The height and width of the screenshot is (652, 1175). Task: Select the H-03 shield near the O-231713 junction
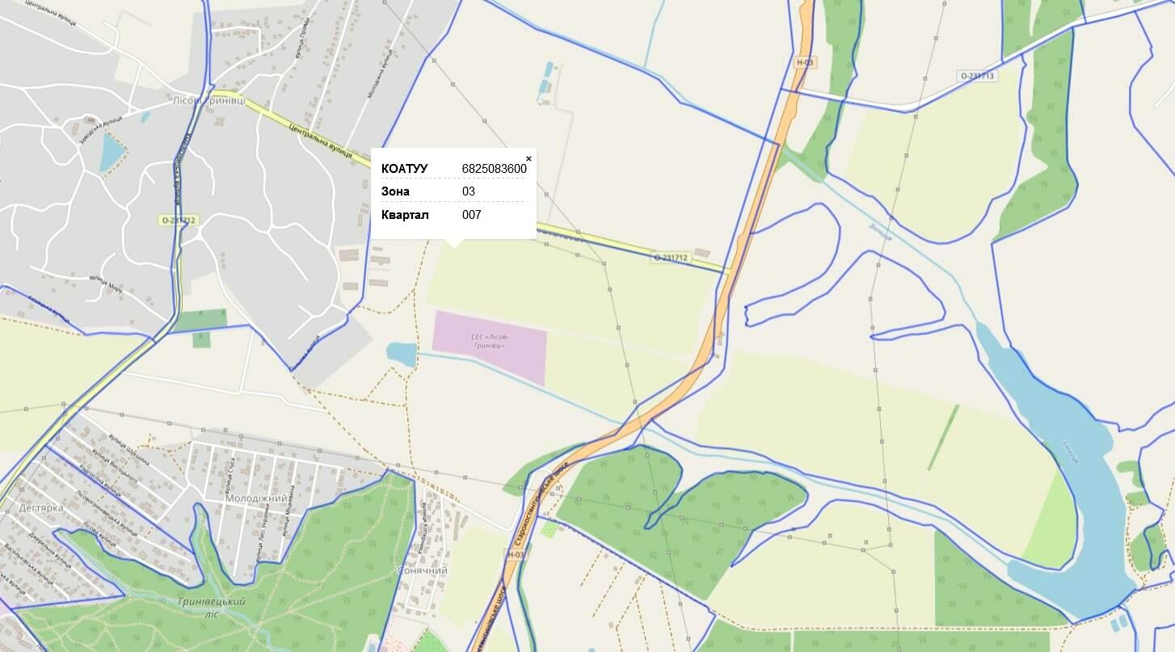click(804, 62)
